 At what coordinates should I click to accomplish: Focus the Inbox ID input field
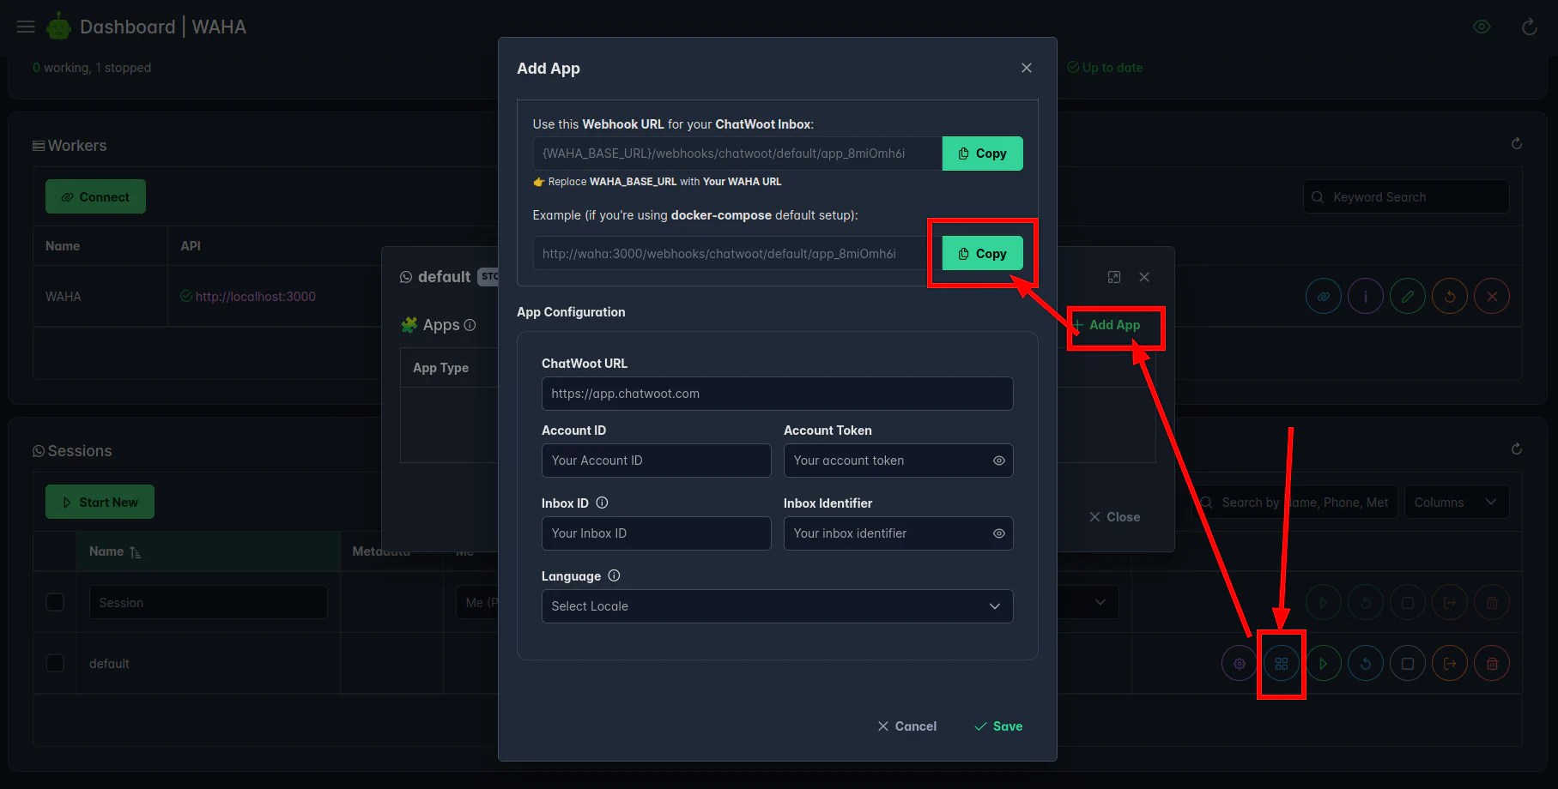(x=656, y=533)
